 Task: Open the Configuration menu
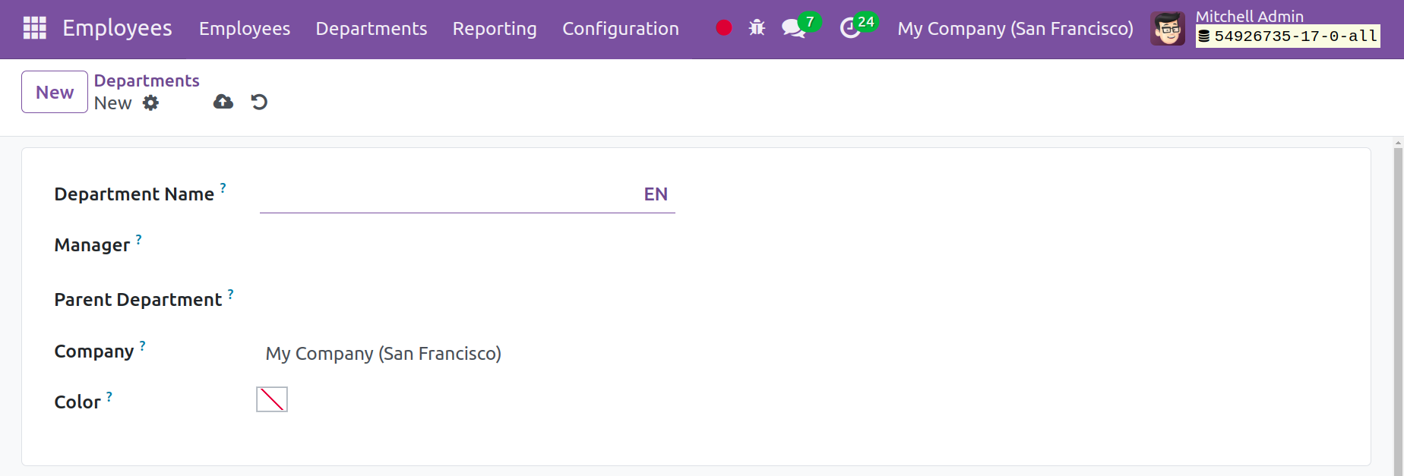coord(621,29)
